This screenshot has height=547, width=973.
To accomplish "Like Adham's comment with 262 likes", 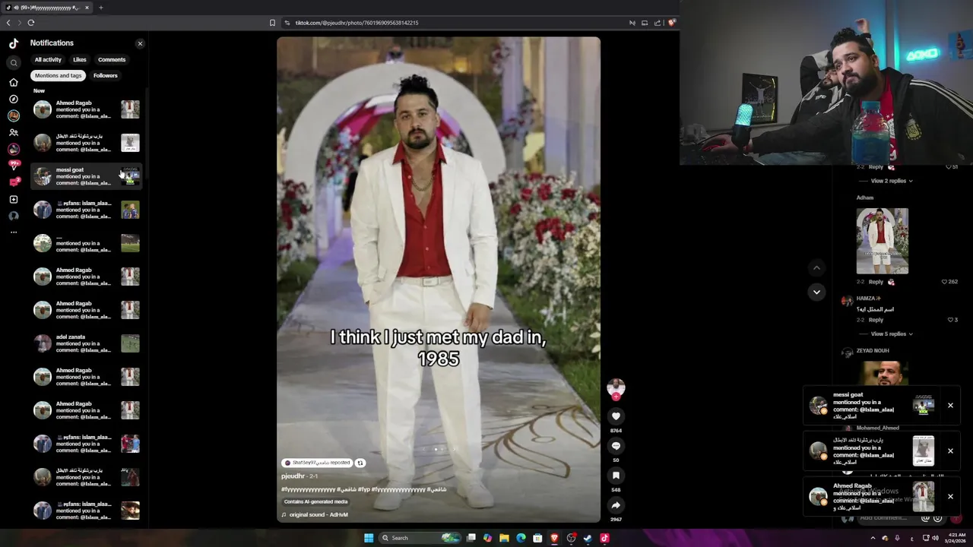I will (944, 282).
